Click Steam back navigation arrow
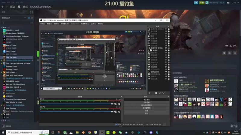 click(x=3, y=7)
